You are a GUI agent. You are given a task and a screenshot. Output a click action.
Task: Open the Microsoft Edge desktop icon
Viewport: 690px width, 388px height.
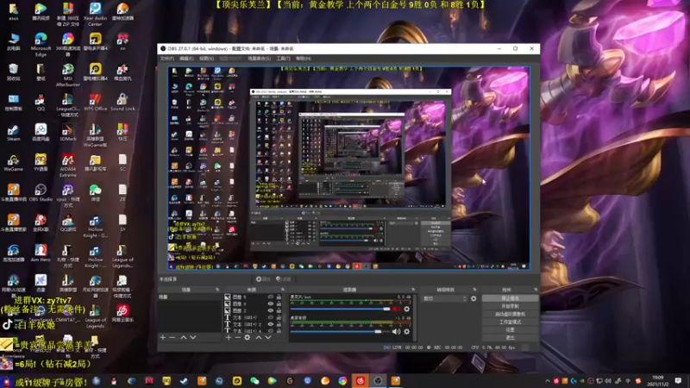pos(41,45)
